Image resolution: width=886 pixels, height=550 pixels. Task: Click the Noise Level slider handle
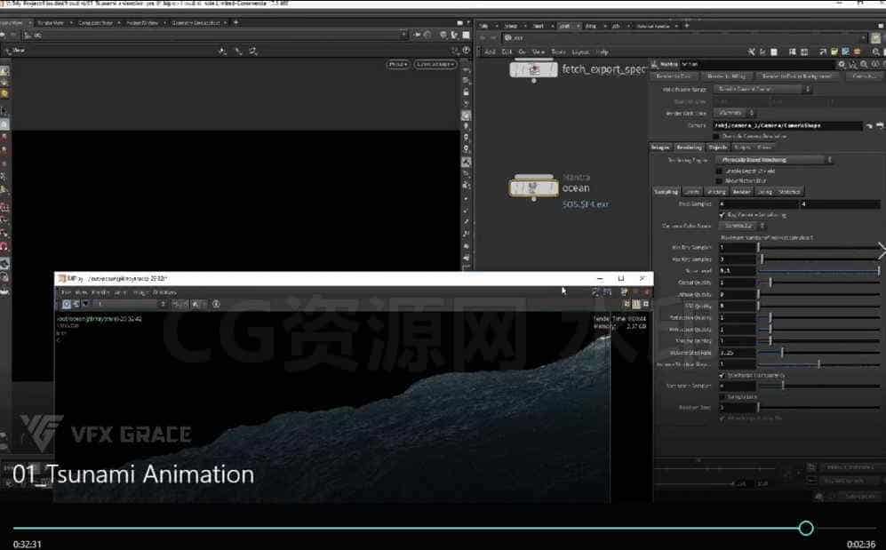click(x=879, y=271)
